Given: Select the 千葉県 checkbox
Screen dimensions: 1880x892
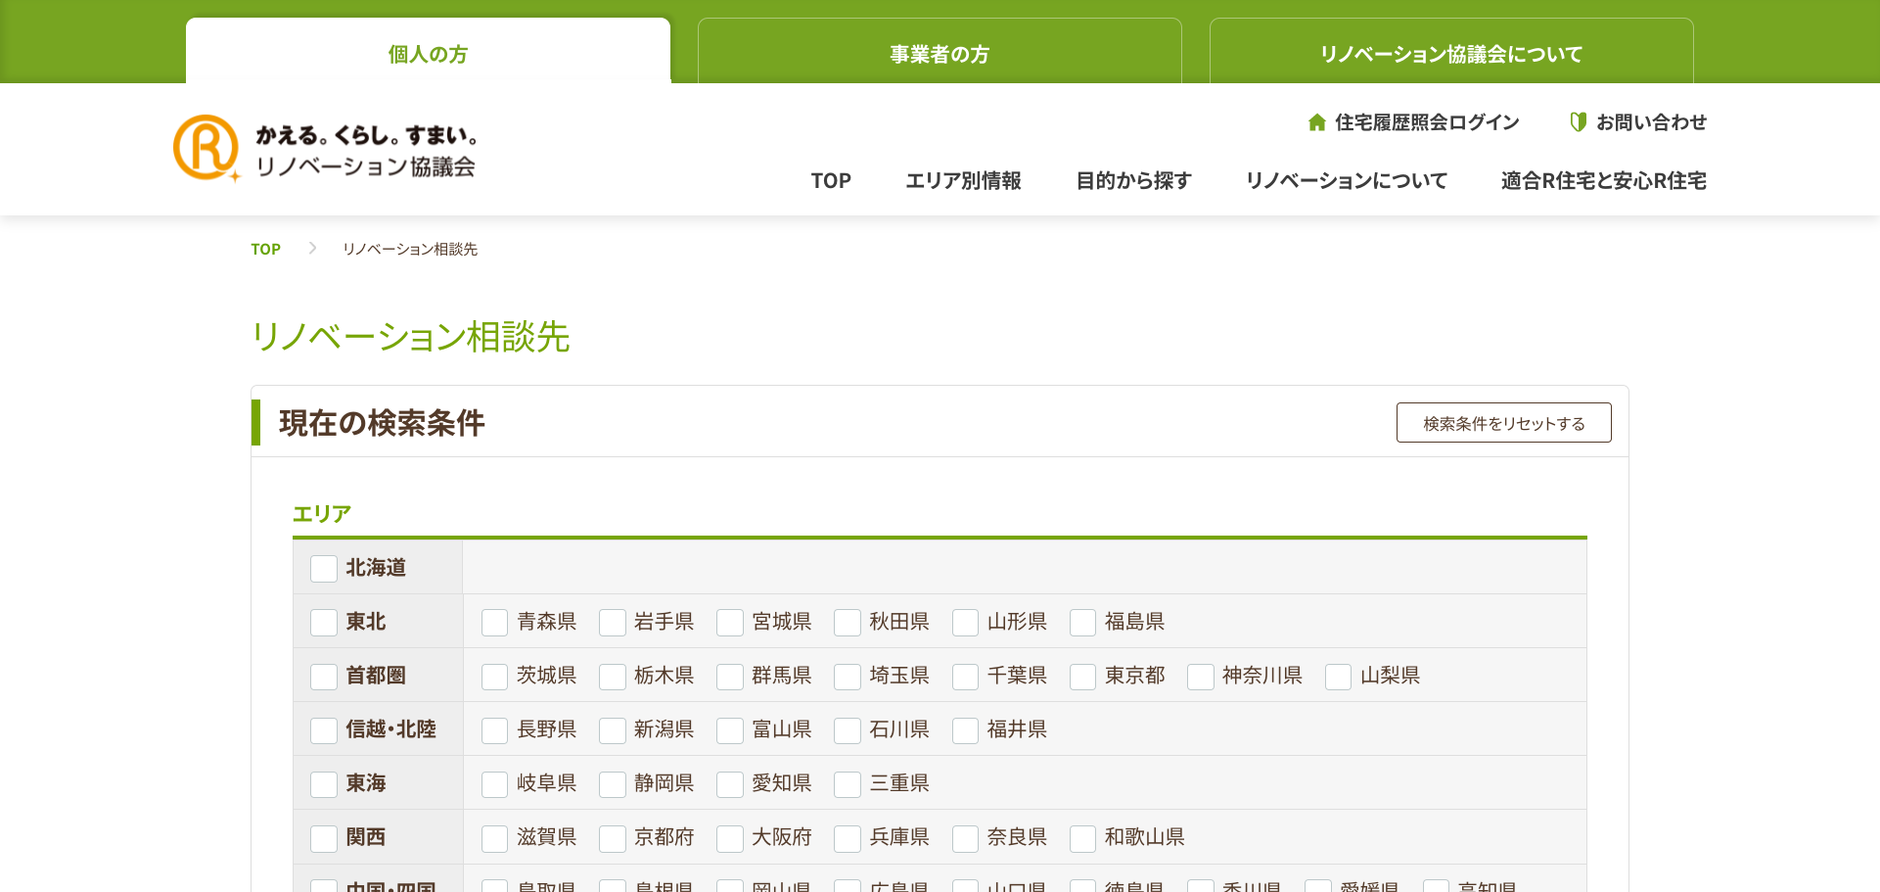Looking at the screenshot, I should click(966, 677).
